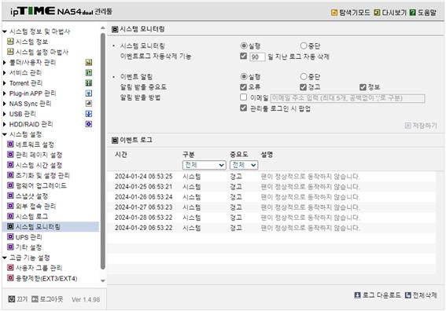Click the UPS 관리 item icon
The image size is (446, 311).
tap(10, 236)
